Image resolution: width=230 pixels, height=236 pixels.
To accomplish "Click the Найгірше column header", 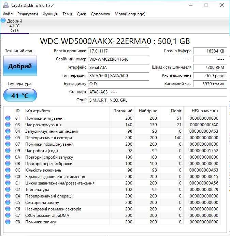I will (147, 111).
